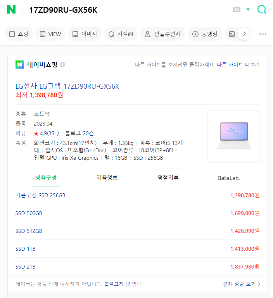Viewport: 273px width, 298px height.
Task: Click the lowest price 1,398,780원 text
Action: click(x=39, y=95)
